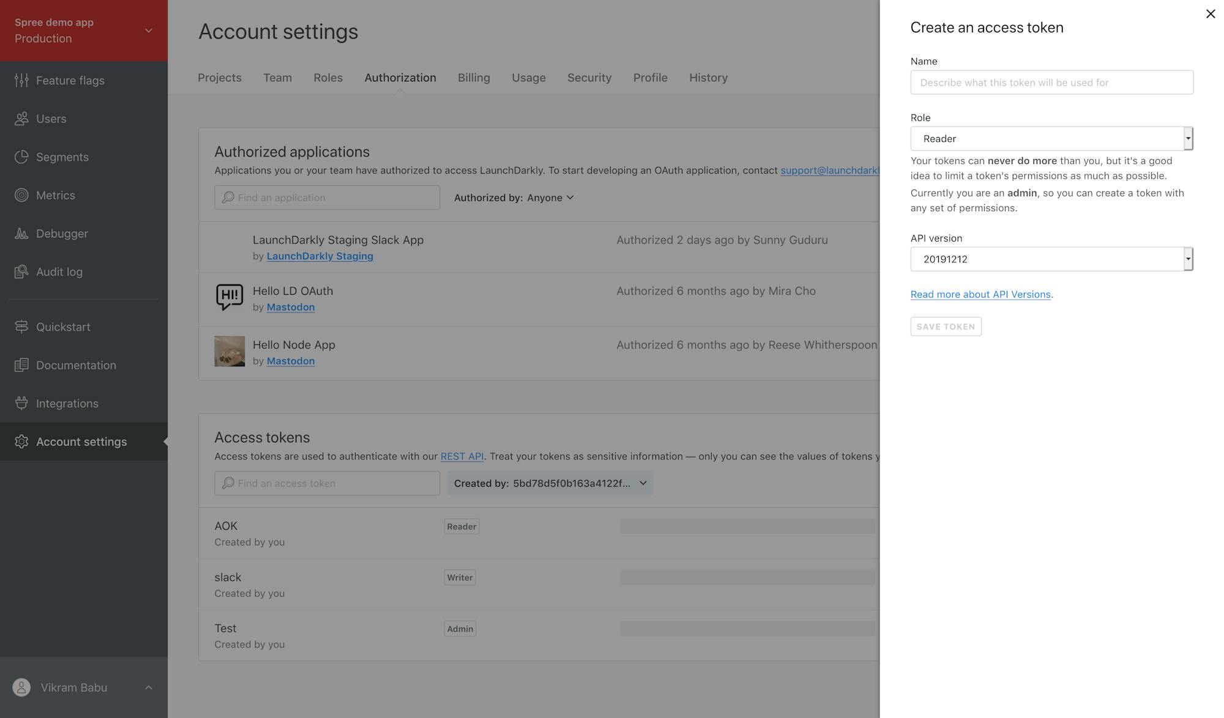This screenshot has height=718, width=1224.
Task: Open the Authorized by Anyone filter
Action: 513,198
